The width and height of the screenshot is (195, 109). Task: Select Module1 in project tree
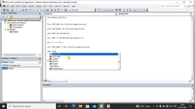pos(15,32)
